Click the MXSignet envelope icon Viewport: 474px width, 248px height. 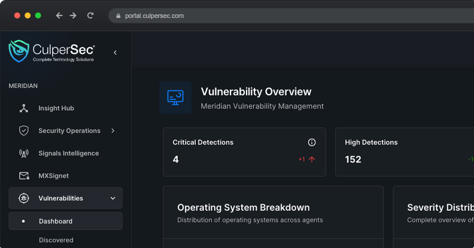(24, 176)
